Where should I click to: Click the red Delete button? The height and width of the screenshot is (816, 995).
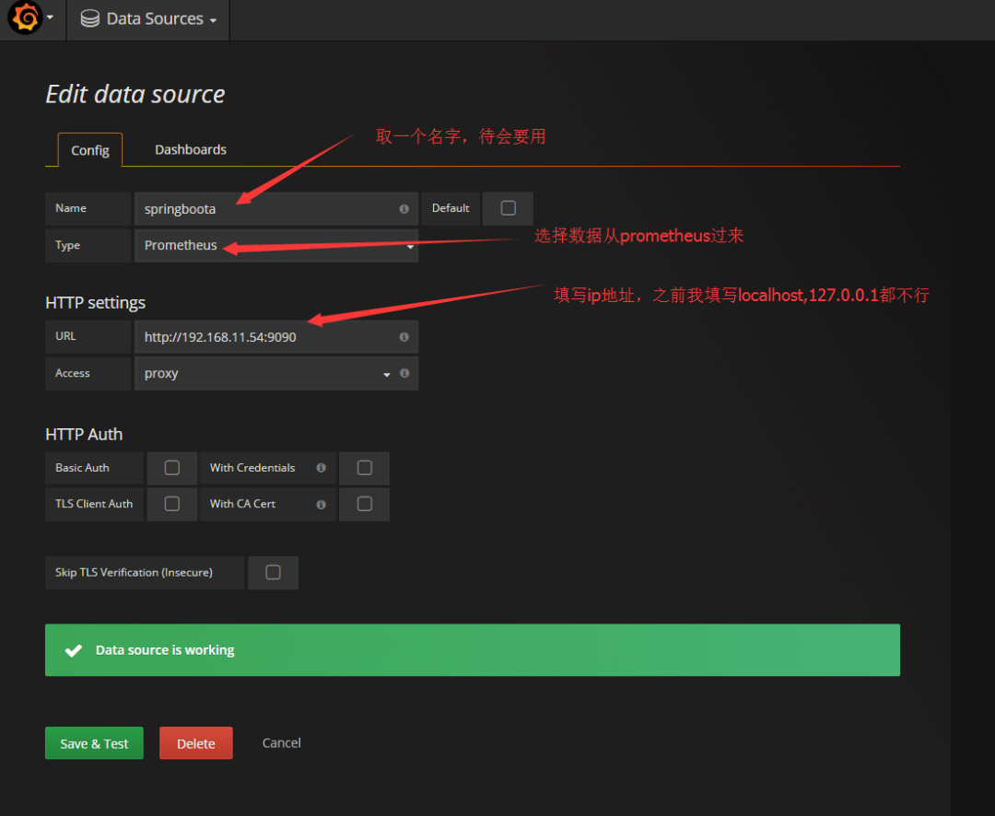click(x=196, y=743)
